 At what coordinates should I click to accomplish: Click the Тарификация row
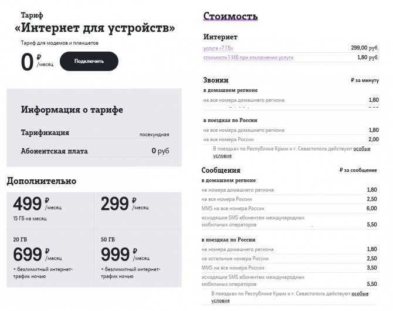click(x=95, y=133)
